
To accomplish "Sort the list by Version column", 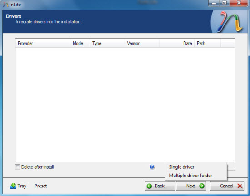I will 142,43.
